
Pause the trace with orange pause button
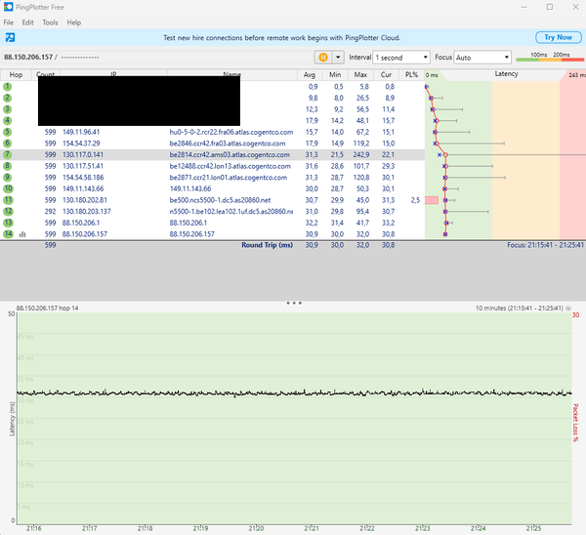(x=323, y=58)
